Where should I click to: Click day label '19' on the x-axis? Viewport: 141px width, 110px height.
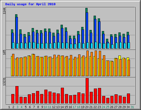(x=83, y=107)
